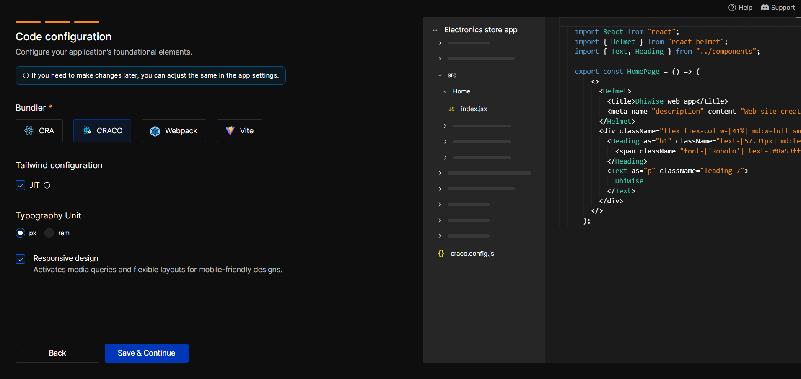Click the 'Typography Unit' heading
Screen dimensions: 801x379
(x=48, y=215)
